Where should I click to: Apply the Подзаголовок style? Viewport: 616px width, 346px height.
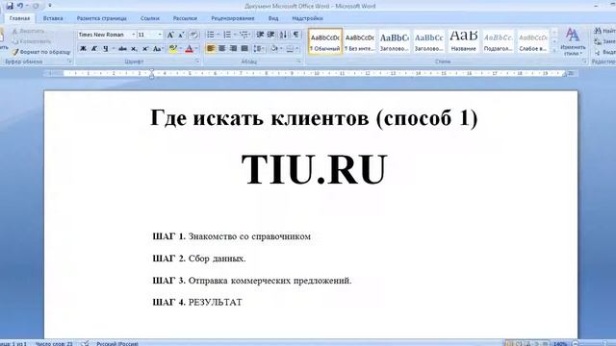pos(499,41)
